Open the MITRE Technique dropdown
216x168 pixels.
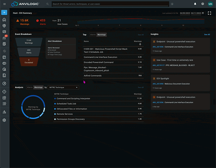tap(63, 88)
